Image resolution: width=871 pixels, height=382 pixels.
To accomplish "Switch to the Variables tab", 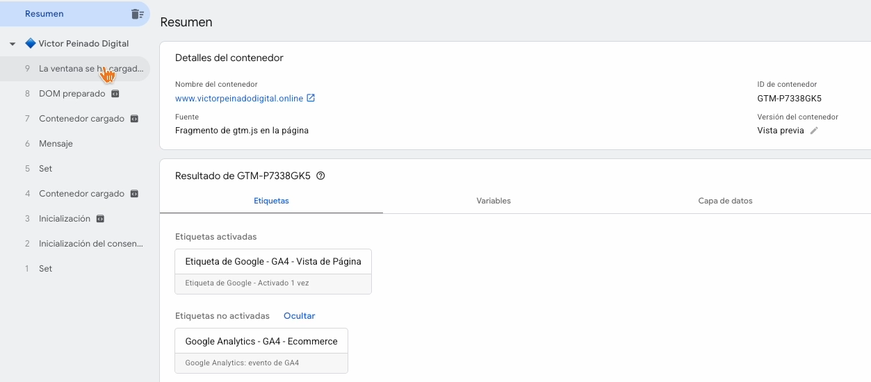I will point(494,201).
